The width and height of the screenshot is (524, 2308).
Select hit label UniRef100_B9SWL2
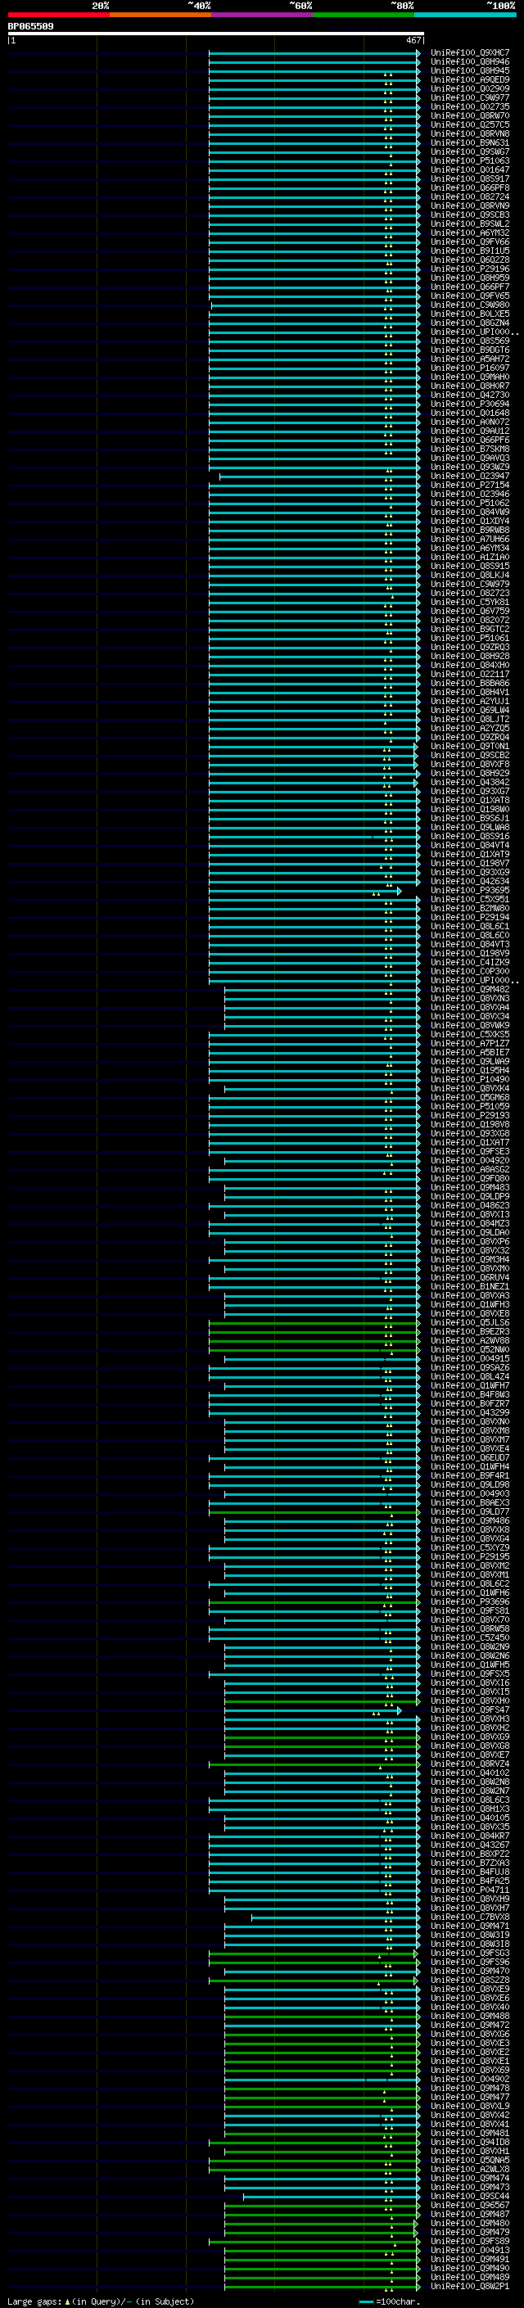point(469,224)
